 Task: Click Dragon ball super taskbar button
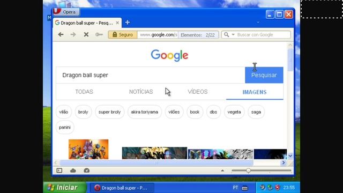pos(122,188)
